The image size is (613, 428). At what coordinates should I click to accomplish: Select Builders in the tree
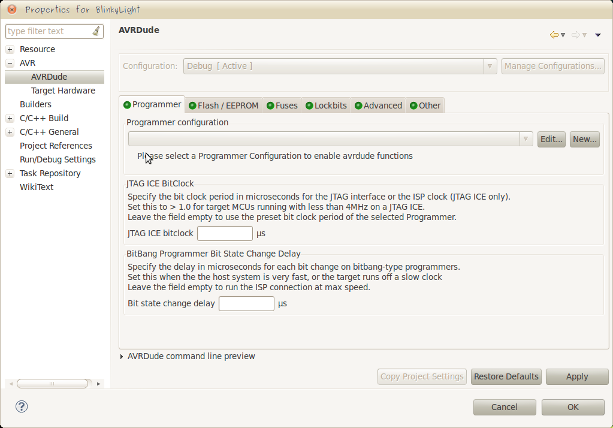point(35,104)
